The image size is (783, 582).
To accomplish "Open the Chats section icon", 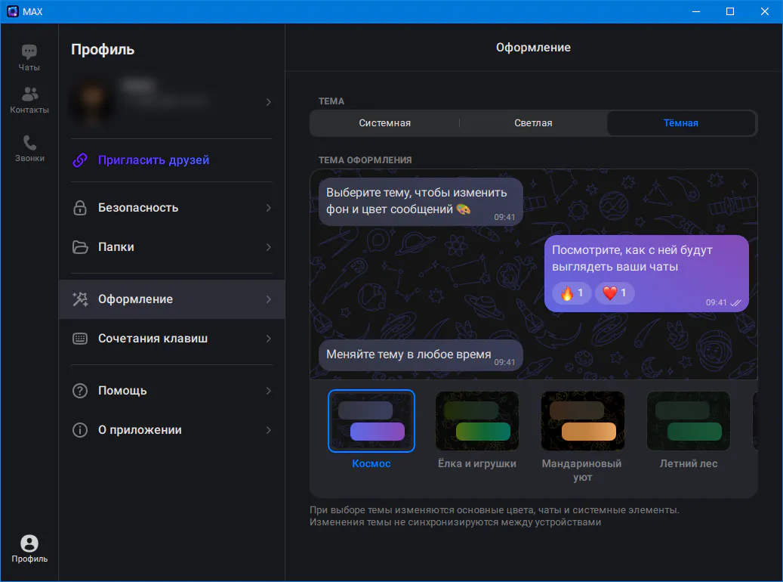I will pyautogui.click(x=29, y=52).
